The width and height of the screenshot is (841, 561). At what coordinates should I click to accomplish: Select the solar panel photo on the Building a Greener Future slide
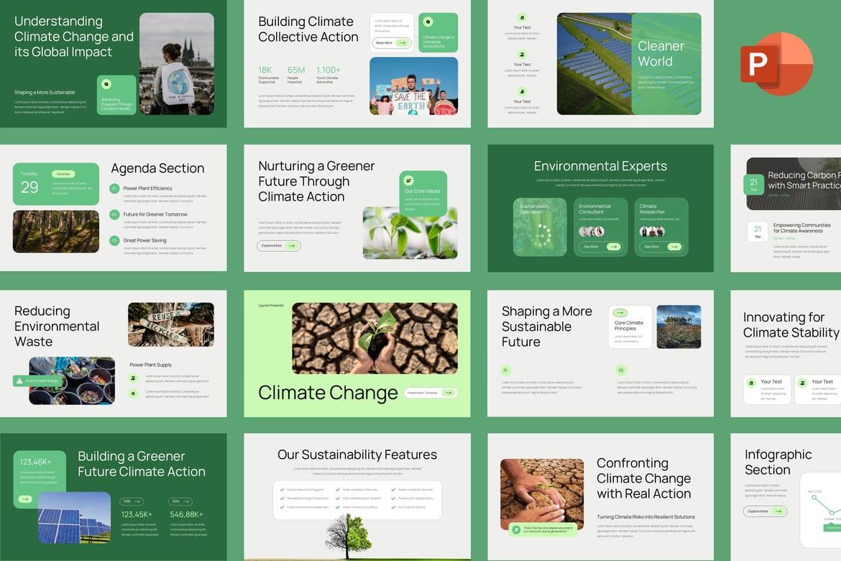coord(75,518)
